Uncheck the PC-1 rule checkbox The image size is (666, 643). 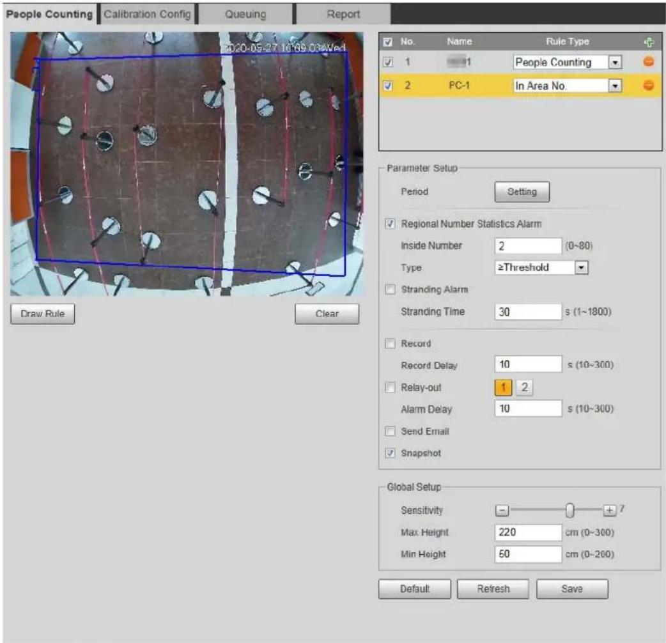[x=387, y=86]
